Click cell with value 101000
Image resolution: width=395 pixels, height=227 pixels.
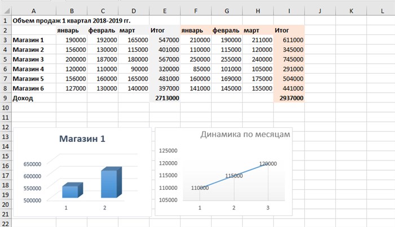pos(227,69)
